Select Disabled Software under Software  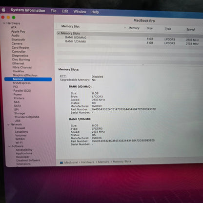pyautogui.click(x=28, y=161)
